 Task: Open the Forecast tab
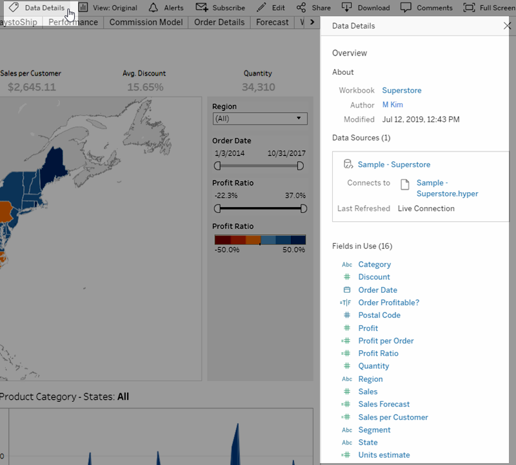pos(272,22)
